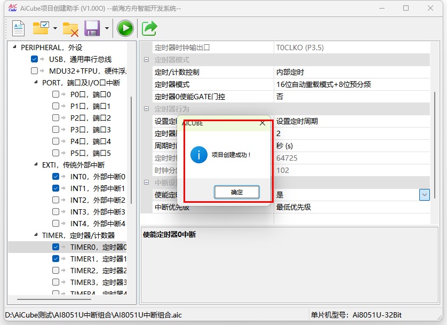Select the INT0 外部中断0 tree label
This screenshot has height=325, width=447.
(98, 177)
